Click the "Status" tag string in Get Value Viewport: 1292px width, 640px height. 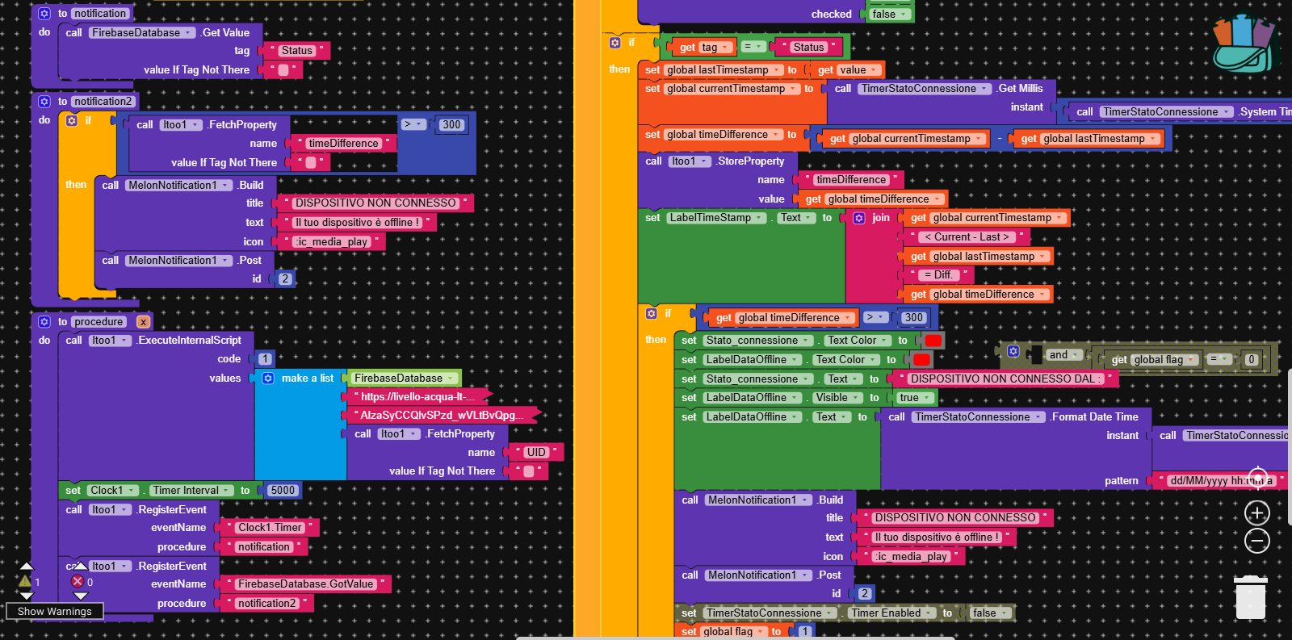[296, 51]
